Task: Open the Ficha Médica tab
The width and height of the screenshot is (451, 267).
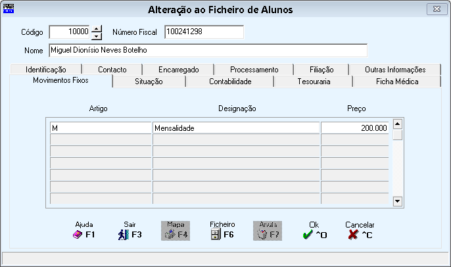Action: pos(397,82)
